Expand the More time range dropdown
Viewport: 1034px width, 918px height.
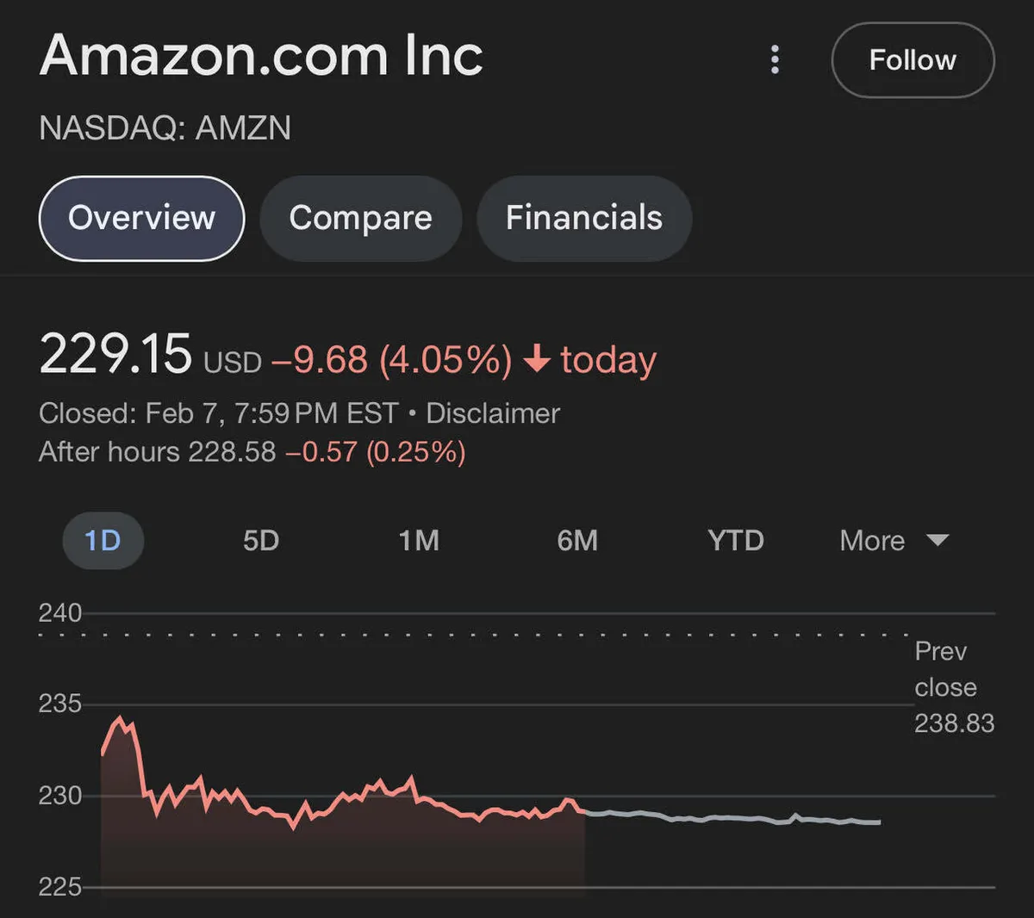871,541
